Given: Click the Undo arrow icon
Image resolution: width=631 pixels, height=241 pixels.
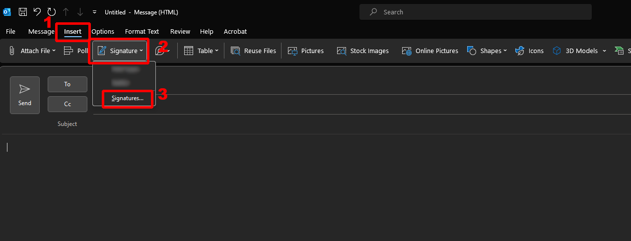Looking at the screenshot, I should pyautogui.click(x=37, y=12).
